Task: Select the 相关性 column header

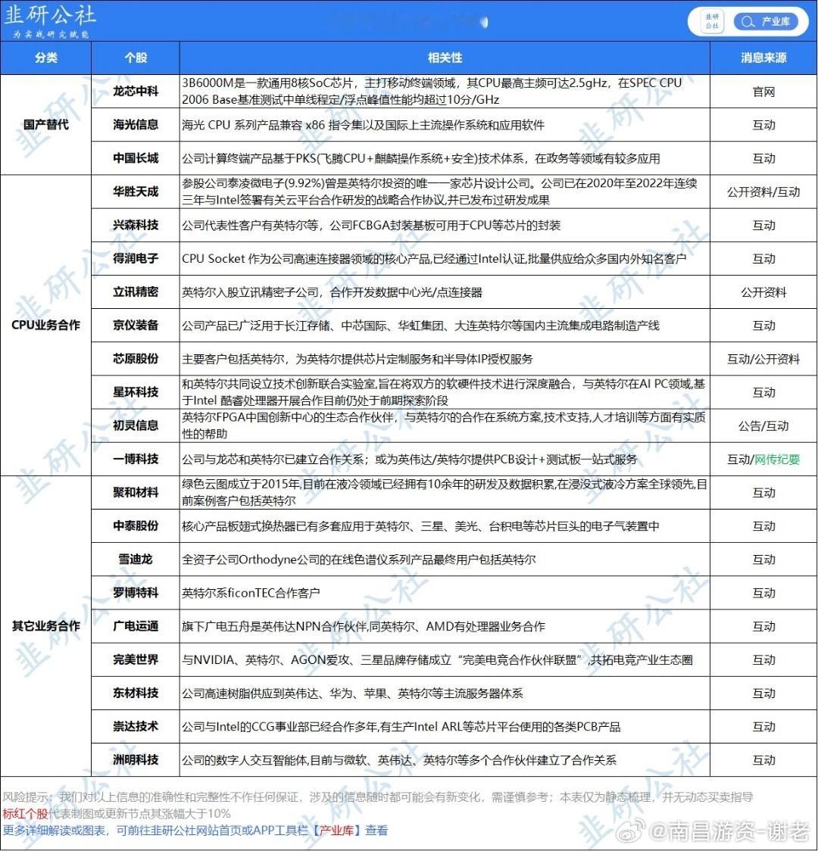Action: [445, 58]
